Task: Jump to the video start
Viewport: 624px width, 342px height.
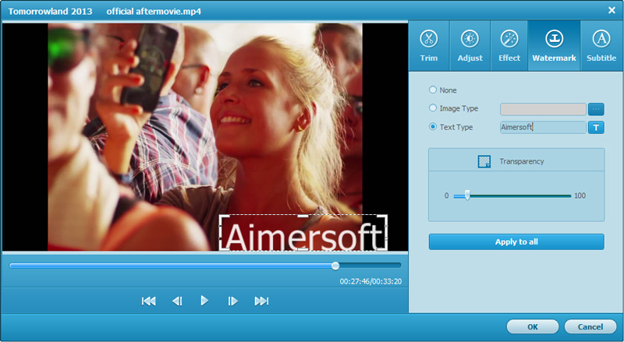Action: pyautogui.click(x=148, y=301)
